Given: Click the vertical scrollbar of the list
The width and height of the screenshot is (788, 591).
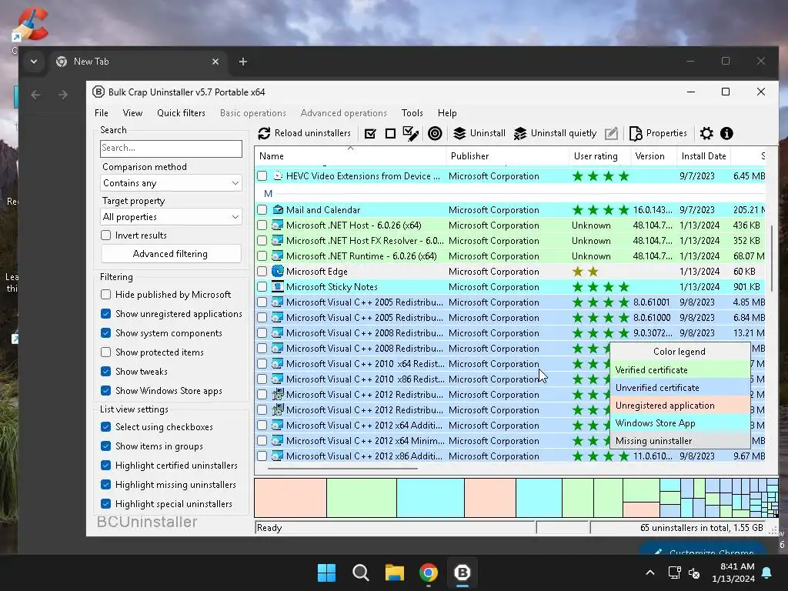Looking at the screenshot, I should [772, 259].
